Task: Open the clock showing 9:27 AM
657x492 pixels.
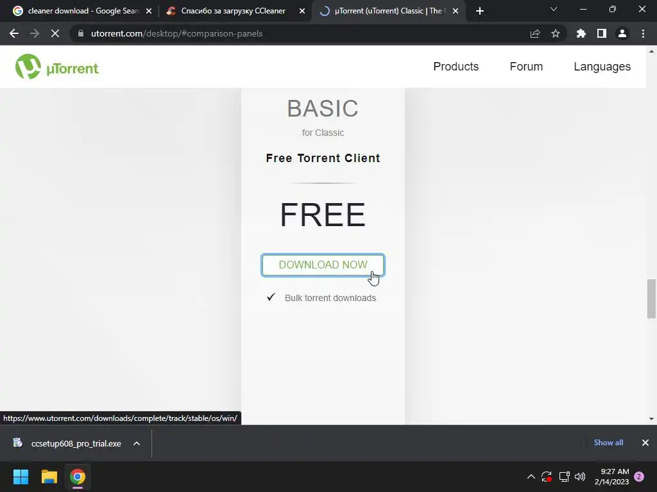Action: coord(611,477)
